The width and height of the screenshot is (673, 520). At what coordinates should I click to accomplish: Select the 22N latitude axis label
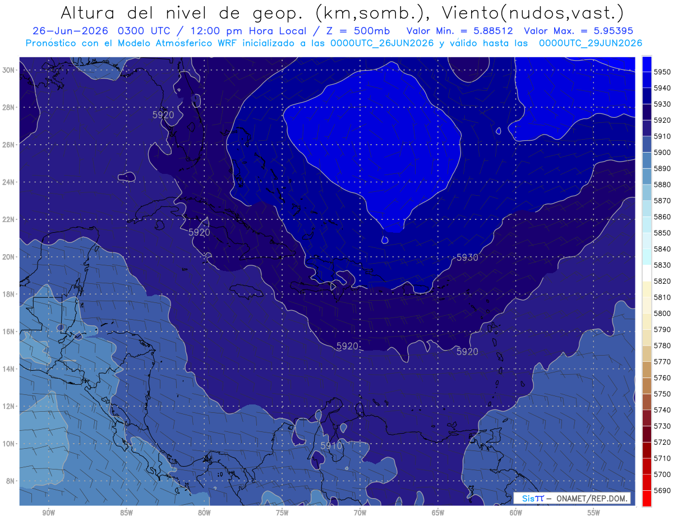click(x=9, y=219)
